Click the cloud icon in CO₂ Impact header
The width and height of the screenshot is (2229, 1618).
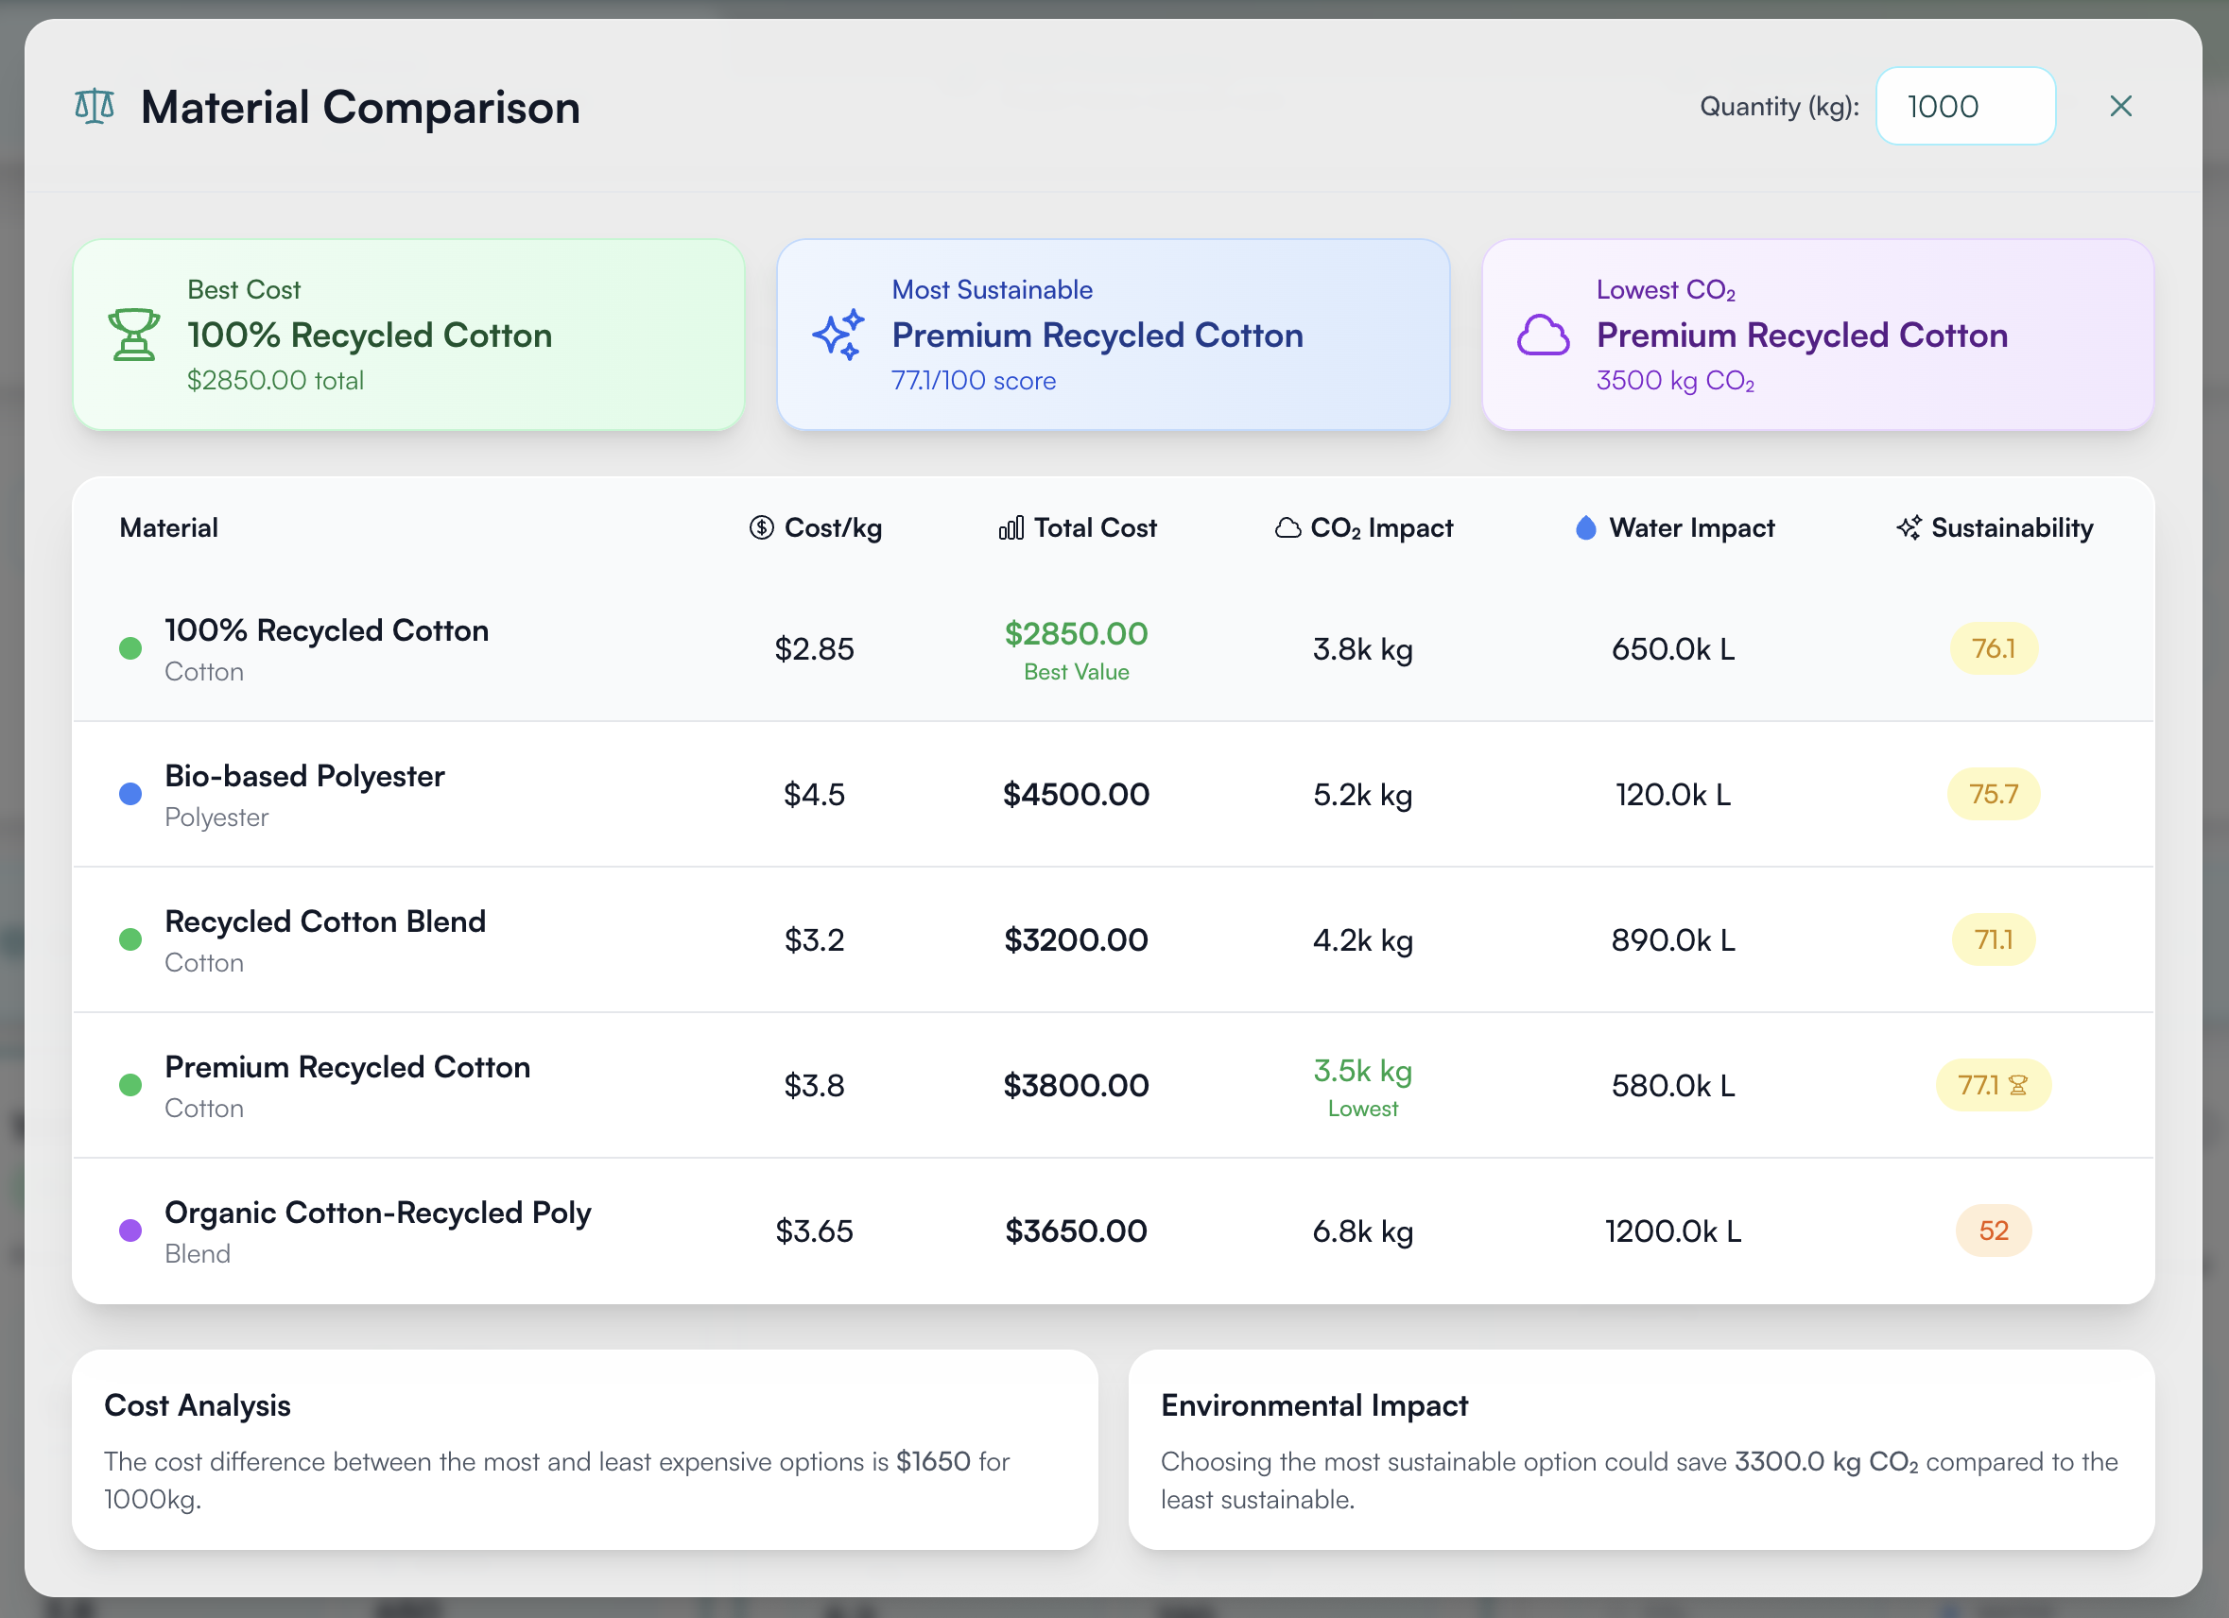click(x=1287, y=527)
